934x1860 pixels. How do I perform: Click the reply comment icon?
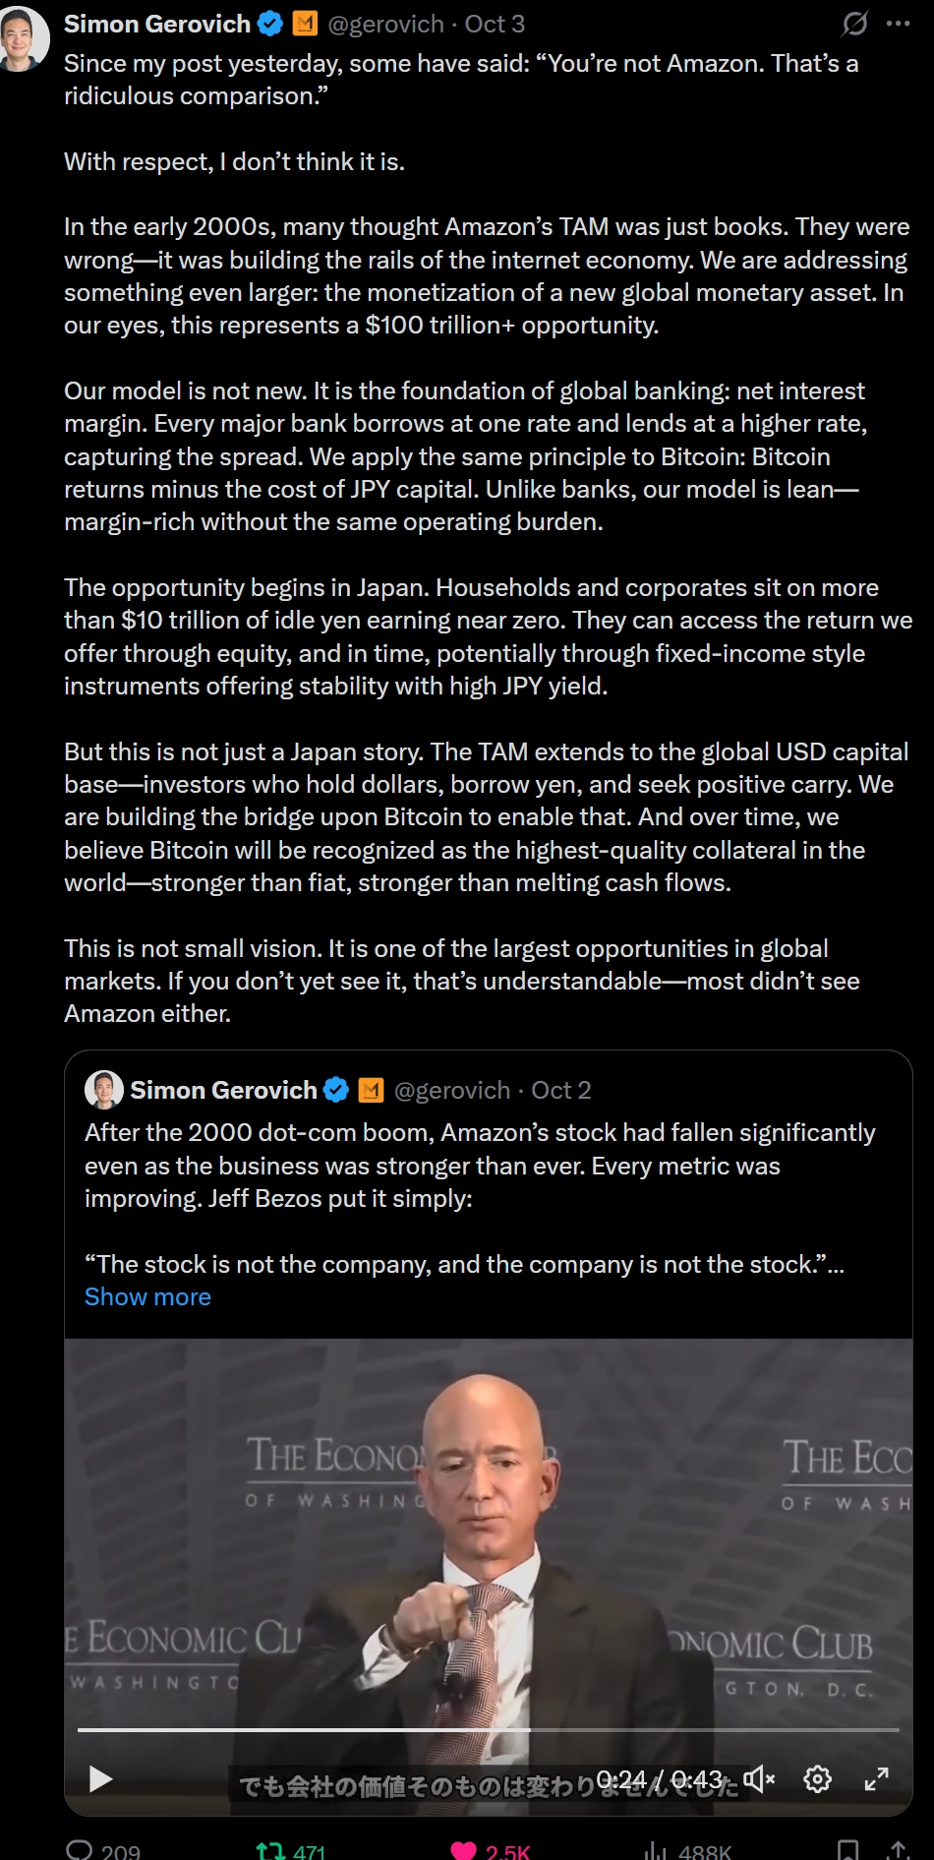(x=79, y=1850)
